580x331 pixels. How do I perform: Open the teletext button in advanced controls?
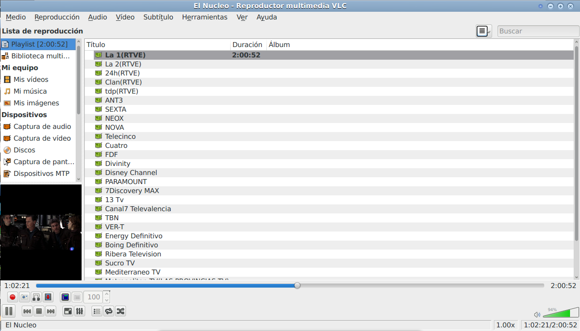[65, 297]
